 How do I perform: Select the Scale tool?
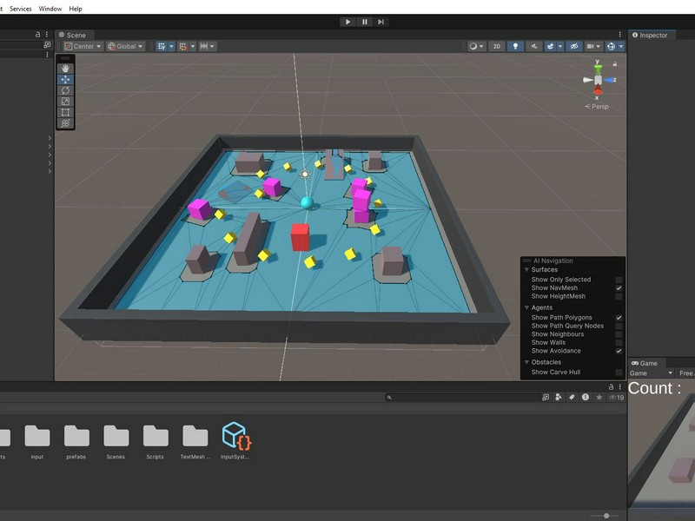65,102
